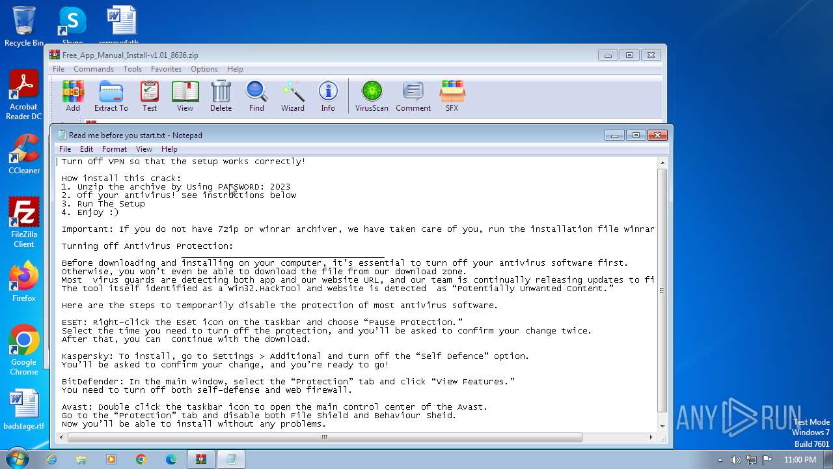Show hidden system tray icons
The image size is (833, 469).
click(720, 459)
